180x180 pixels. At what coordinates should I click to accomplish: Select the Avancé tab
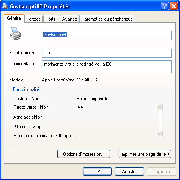point(69,19)
